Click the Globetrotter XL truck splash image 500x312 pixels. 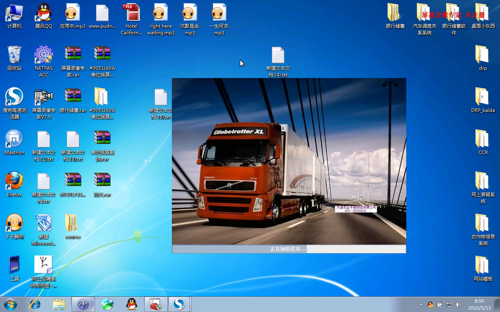[289, 161]
